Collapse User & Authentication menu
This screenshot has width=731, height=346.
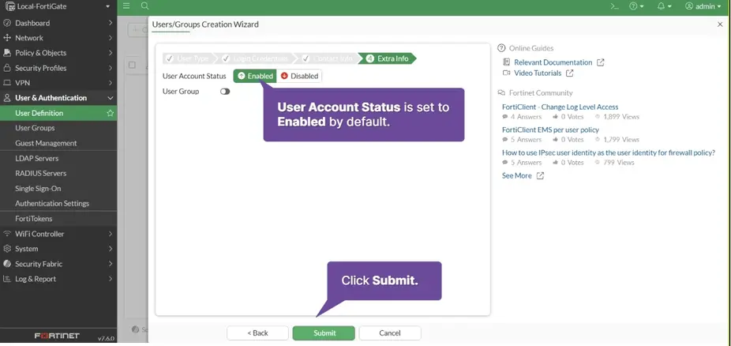point(58,98)
